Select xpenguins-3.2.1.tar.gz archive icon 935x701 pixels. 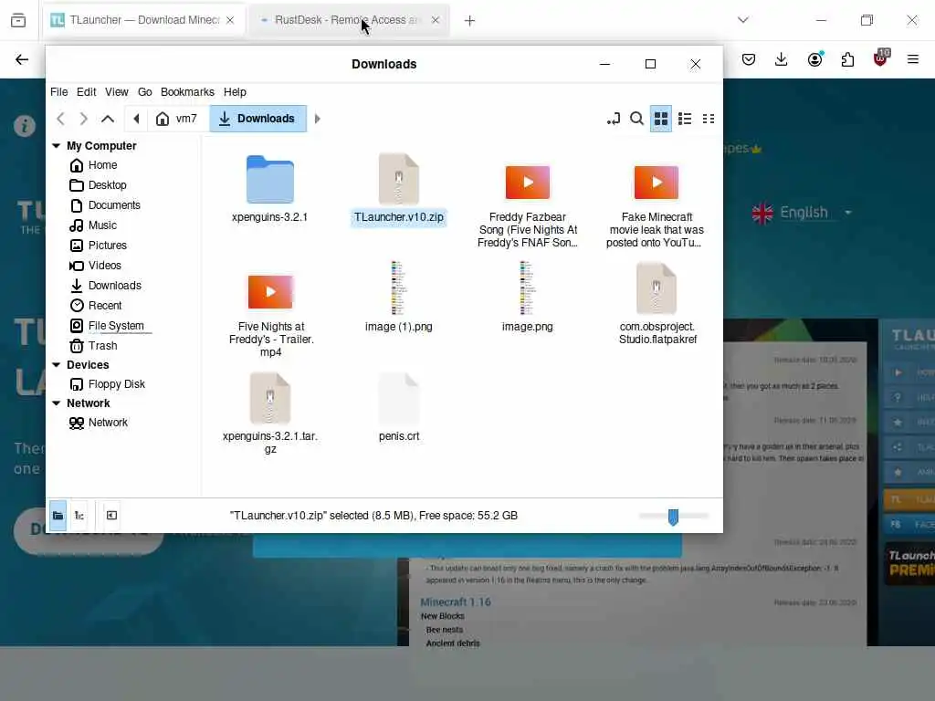[269, 398]
